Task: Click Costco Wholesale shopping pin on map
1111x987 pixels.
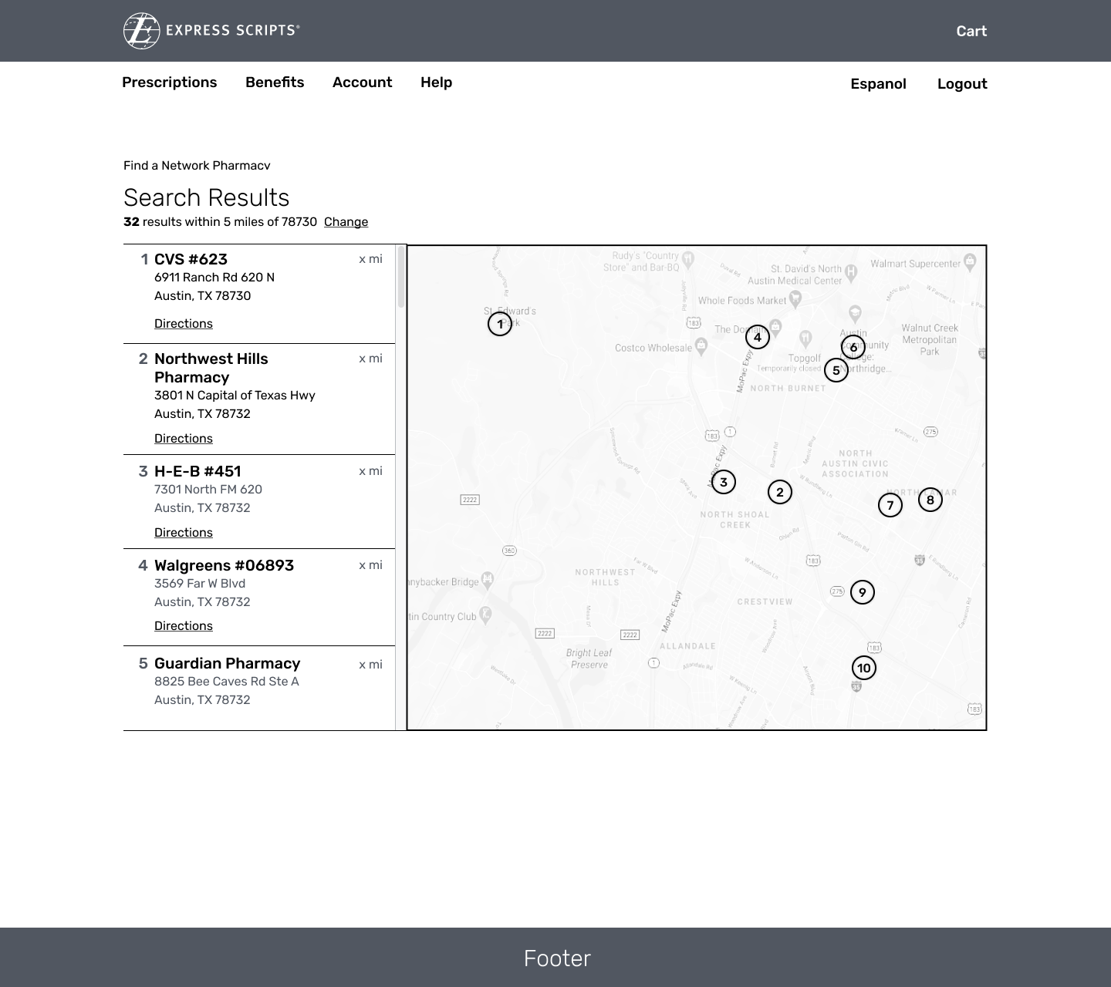Action: tap(701, 345)
